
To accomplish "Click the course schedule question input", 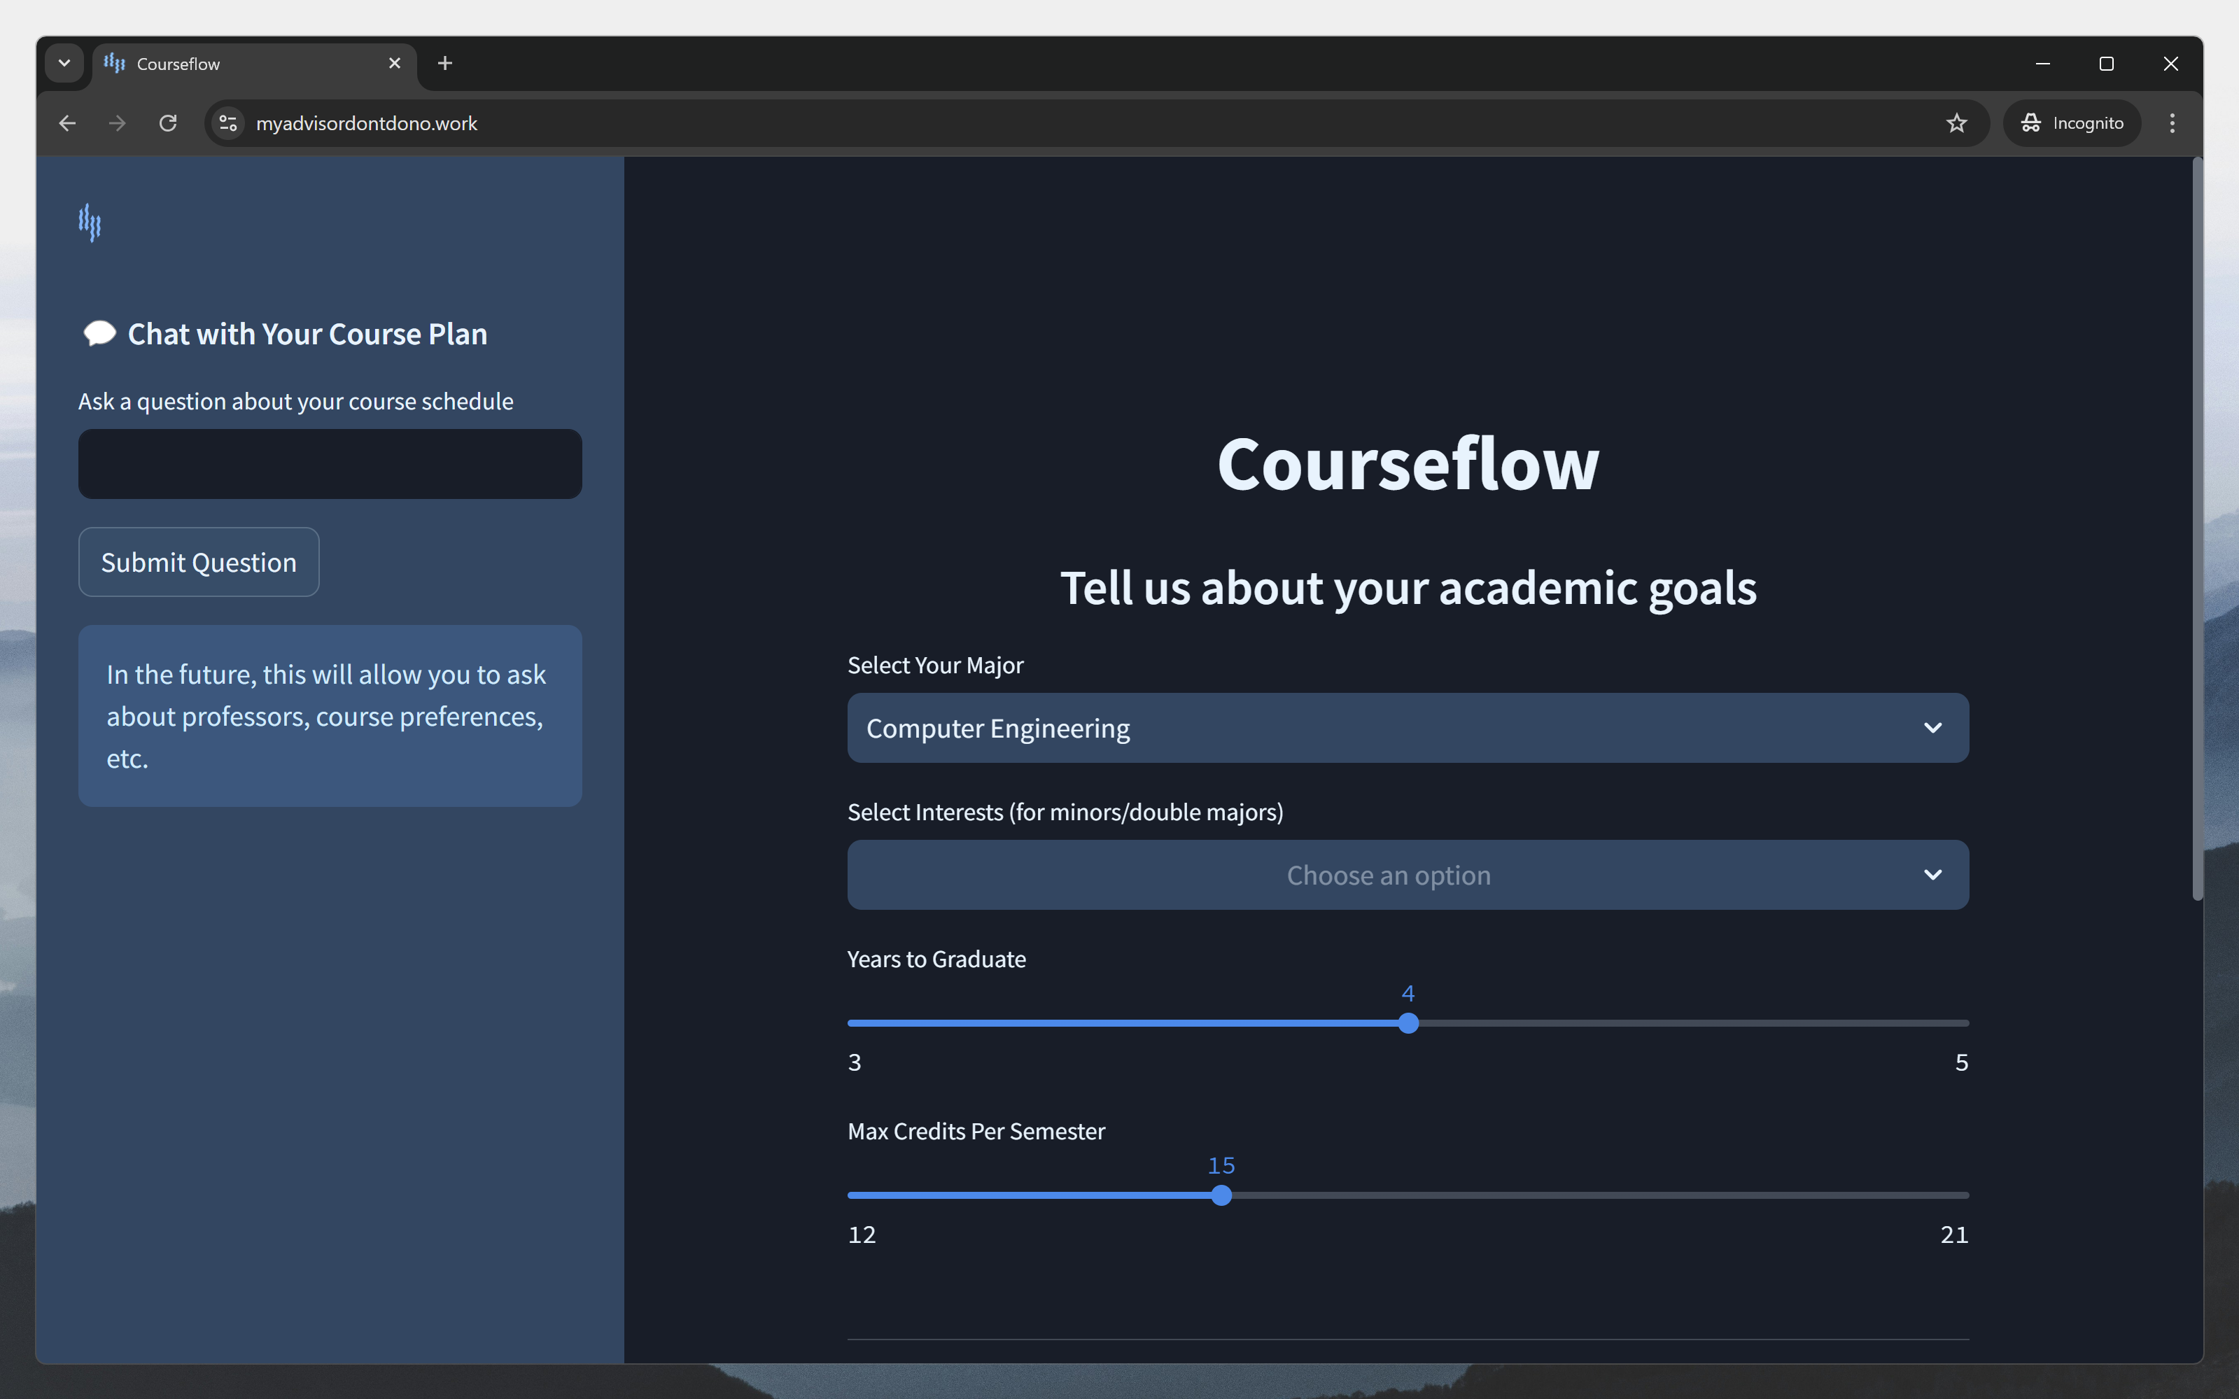I will point(330,463).
